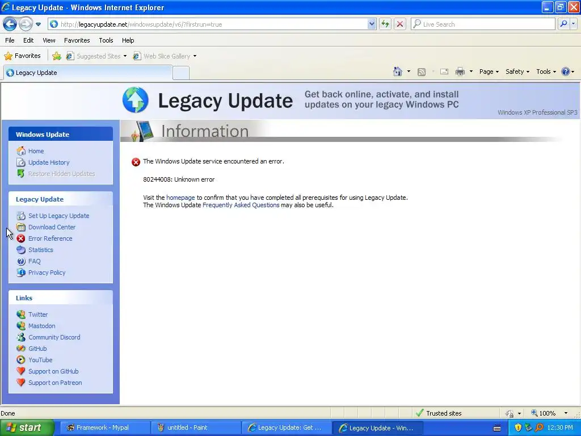Click the search magnifier button
581x436 pixels.
[563, 24]
